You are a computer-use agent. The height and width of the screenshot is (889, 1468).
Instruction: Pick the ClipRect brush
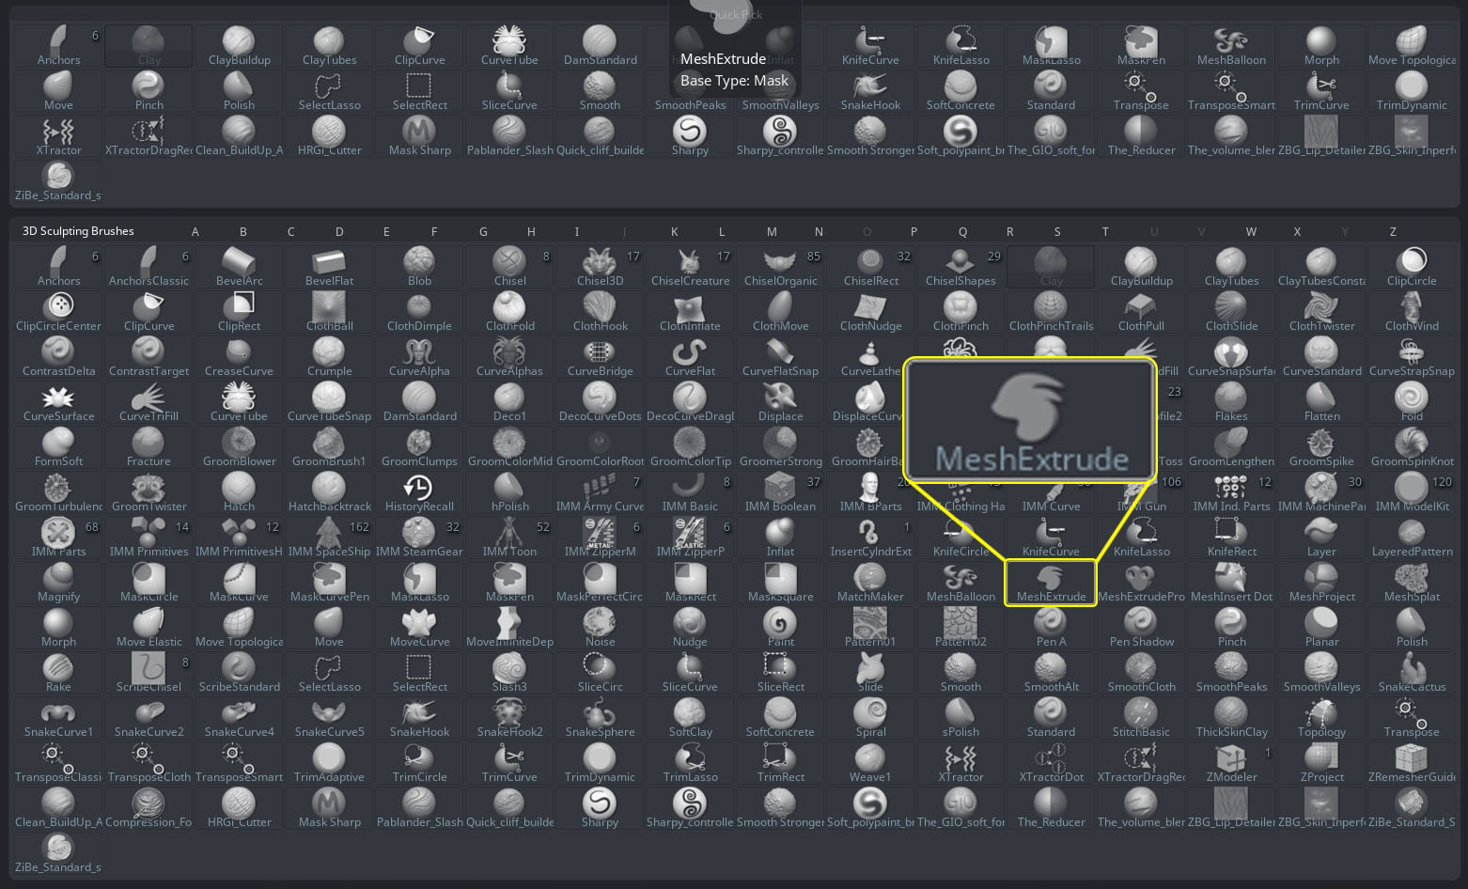[239, 313]
